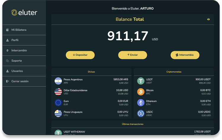This screenshot has width=222, height=140.
Task: Open the USDT WITHDRAW transaction row
Action: 132,132
